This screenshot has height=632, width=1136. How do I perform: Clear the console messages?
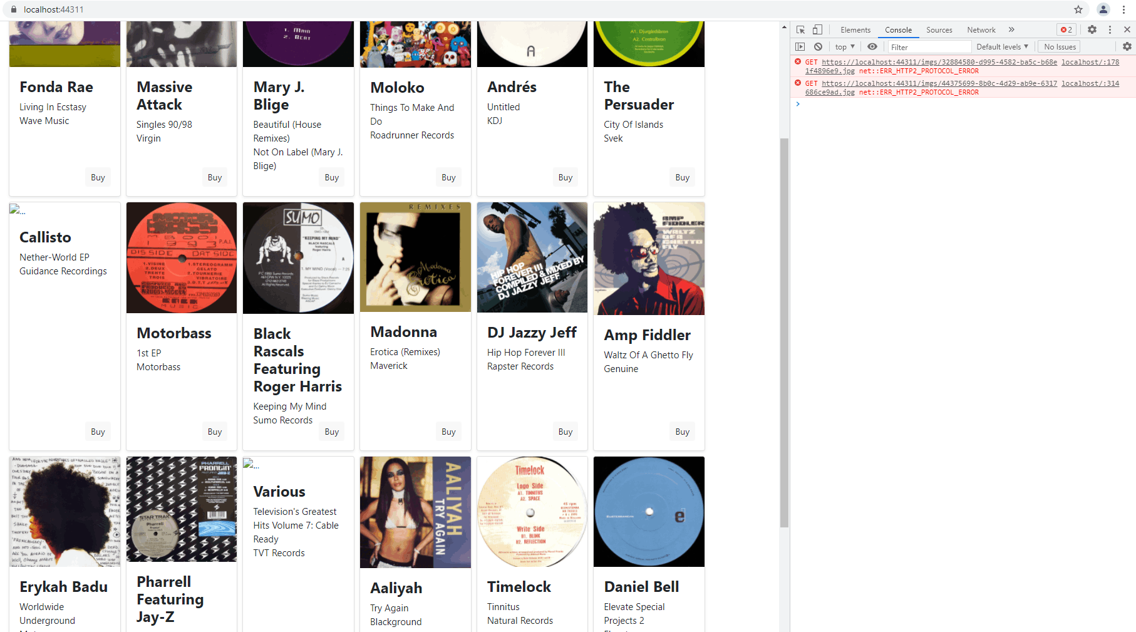click(x=818, y=46)
